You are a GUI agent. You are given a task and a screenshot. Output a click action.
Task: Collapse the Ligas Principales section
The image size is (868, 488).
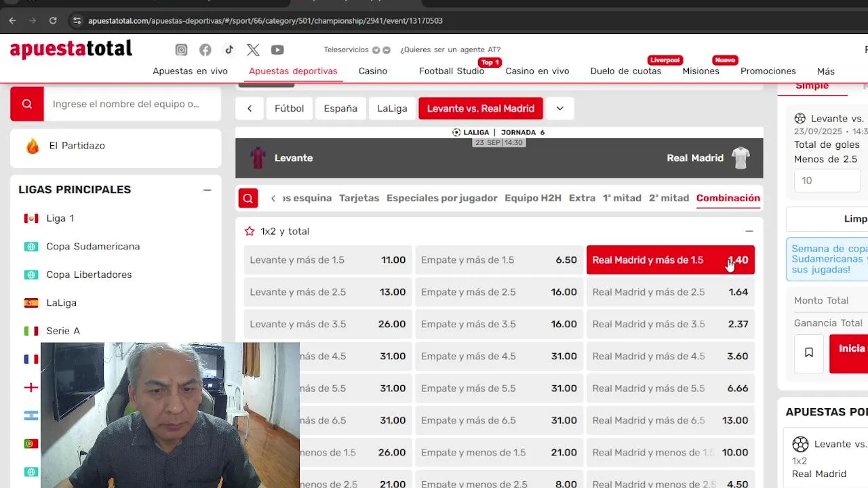tap(207, 190)
